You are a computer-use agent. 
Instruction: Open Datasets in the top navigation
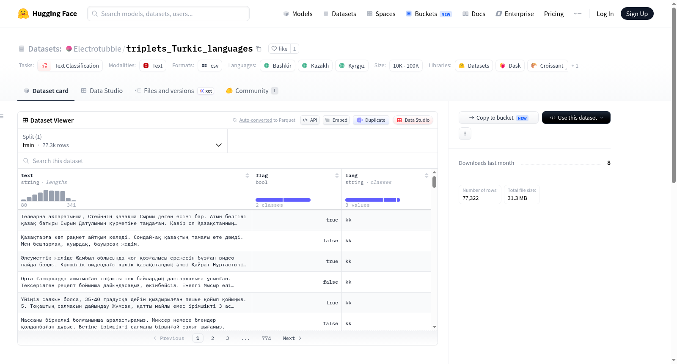point(340,14)
